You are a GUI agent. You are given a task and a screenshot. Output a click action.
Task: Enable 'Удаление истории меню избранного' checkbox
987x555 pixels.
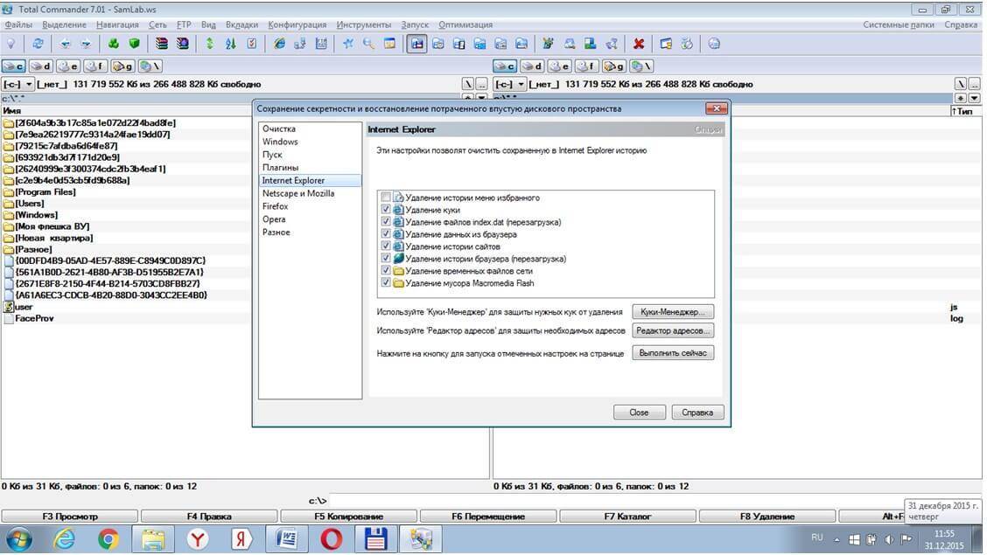[x=387, y=198]
